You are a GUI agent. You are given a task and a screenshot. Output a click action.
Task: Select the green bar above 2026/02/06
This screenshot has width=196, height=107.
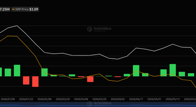44,72
